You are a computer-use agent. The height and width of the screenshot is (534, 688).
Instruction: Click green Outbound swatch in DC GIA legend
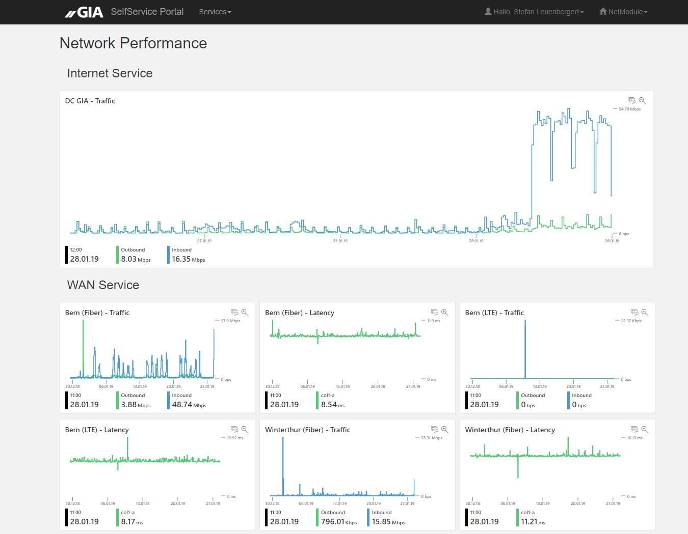point(118,255)
